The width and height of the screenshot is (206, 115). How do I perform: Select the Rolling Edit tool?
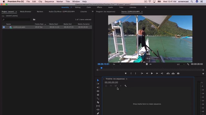[98, 95]
